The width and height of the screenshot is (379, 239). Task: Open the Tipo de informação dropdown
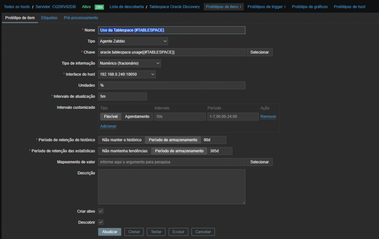(129, 63)
